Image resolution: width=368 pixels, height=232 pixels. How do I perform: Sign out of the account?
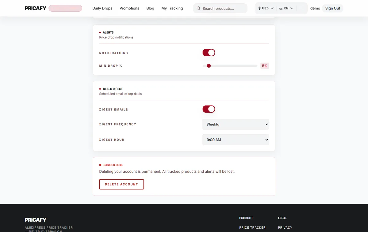coord(333,8)
